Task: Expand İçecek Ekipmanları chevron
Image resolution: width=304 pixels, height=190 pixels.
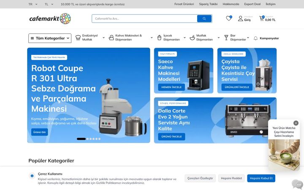Action: tap(185, 38)
